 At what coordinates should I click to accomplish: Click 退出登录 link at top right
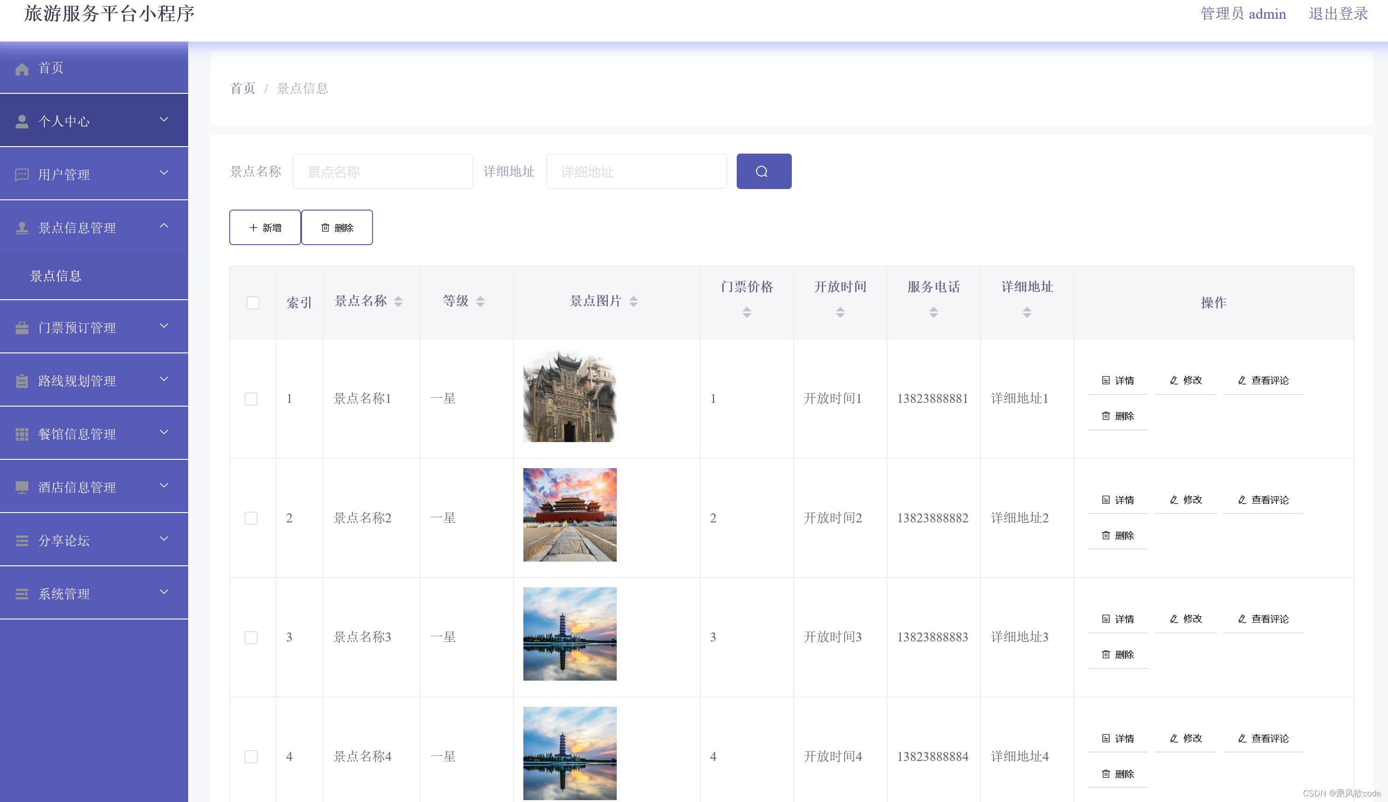point(1338,14)
